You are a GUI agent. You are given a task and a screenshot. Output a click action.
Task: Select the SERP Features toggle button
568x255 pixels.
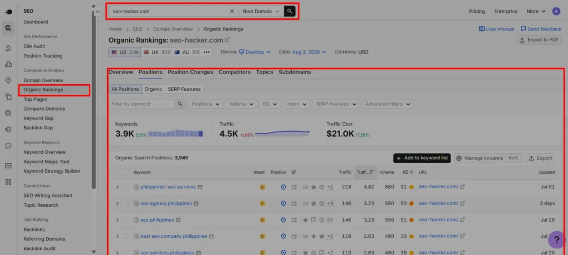pos(184,89)
